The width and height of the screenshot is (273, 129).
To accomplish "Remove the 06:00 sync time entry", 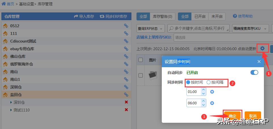I will click(212, 103).
